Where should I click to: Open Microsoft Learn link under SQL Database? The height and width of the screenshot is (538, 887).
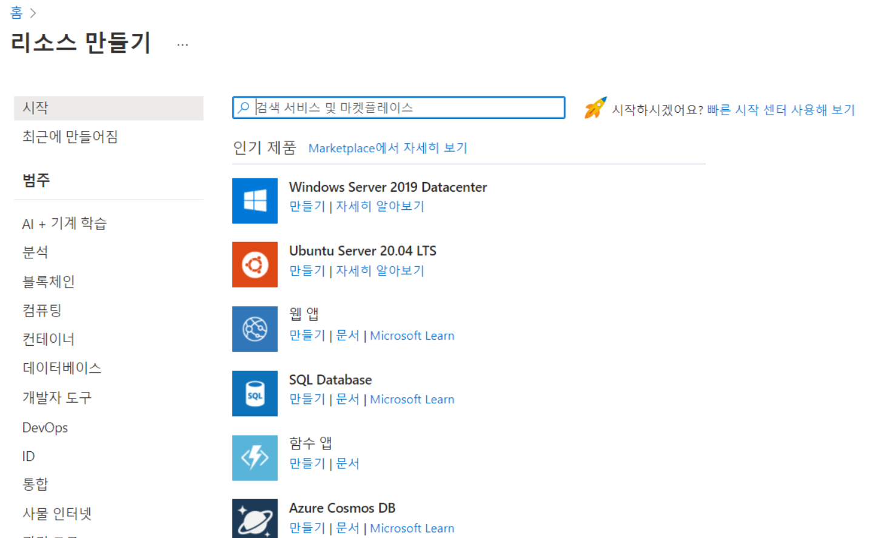[x=412, y=399]
